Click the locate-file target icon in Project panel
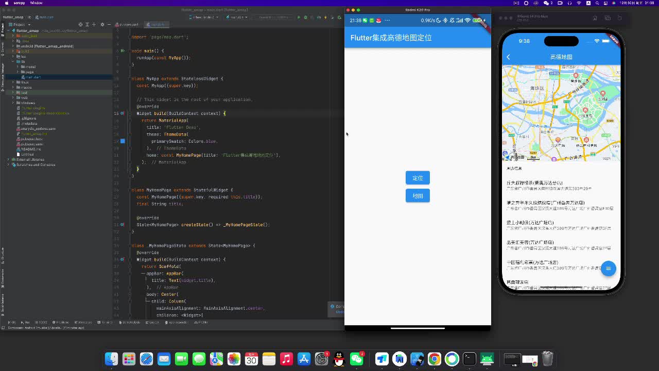Screen dimensions: 659x371 [80, 24]
